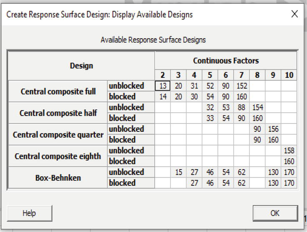This screenshot has height=232, width=307.
Task: Select the 14-run blocked central composite full cell
Action: click(x=162, y=96)
